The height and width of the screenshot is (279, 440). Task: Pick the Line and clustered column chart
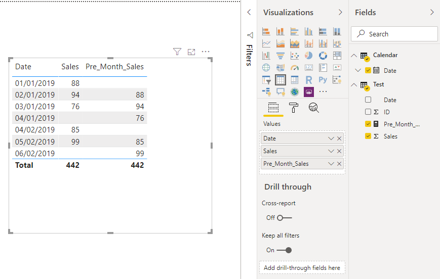(x=323, y=43)
